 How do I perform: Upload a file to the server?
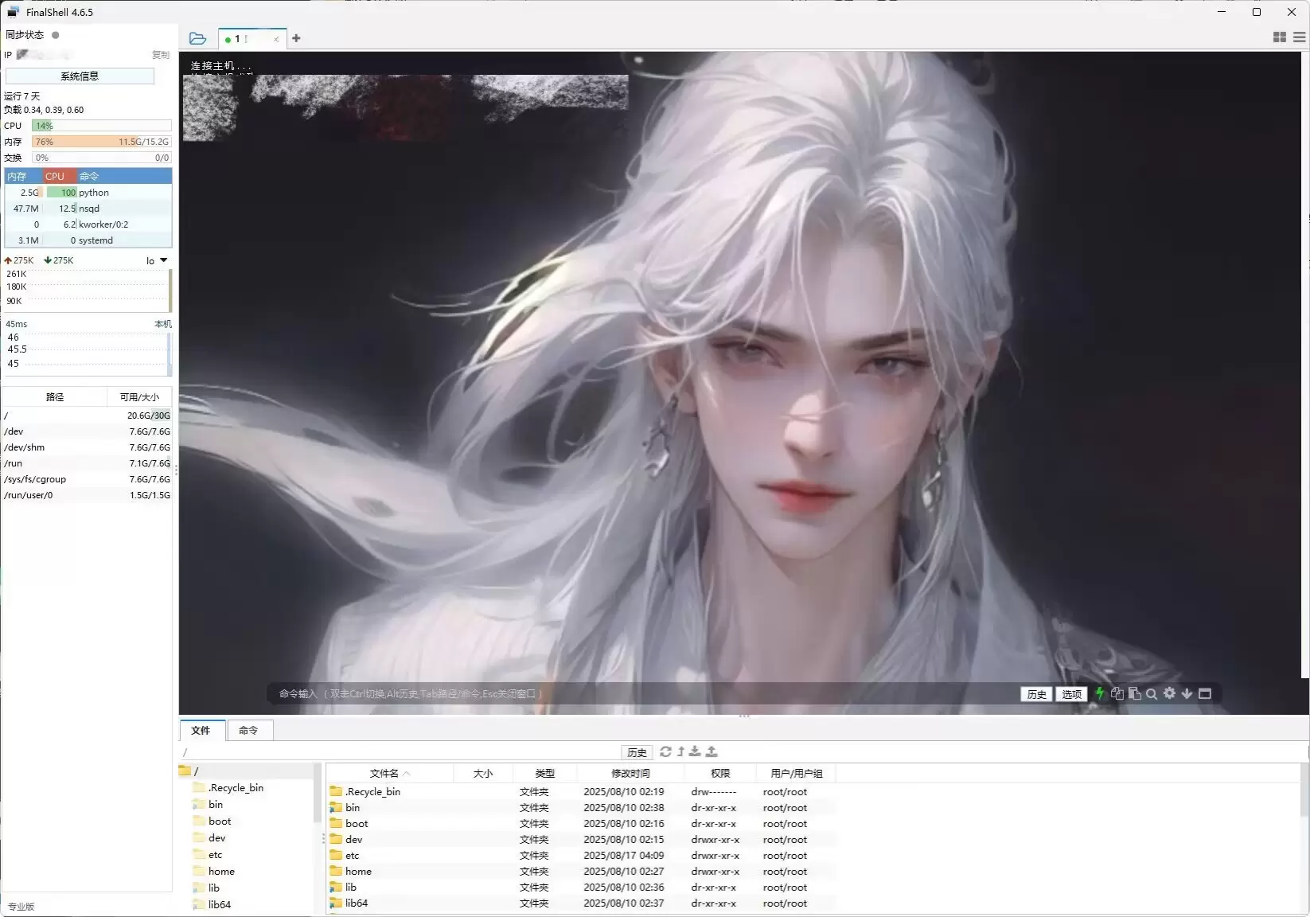point(712,751)
